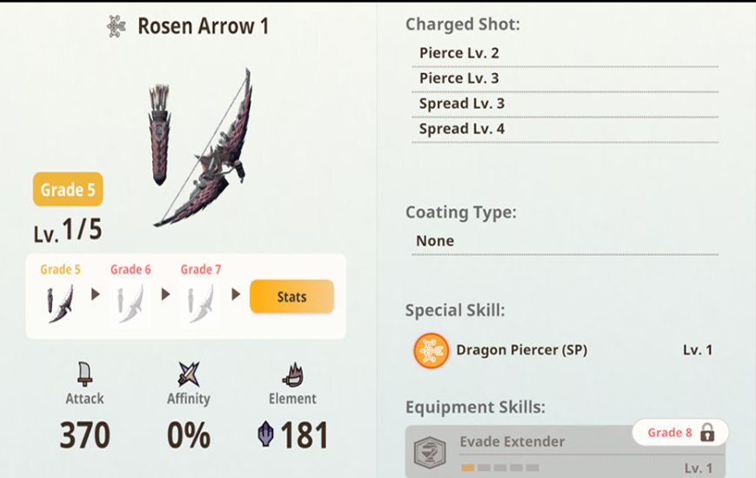Select the Spread Lv. 4 charged shot row
This screenshot has height=478, width=756.
click(462, 129)
